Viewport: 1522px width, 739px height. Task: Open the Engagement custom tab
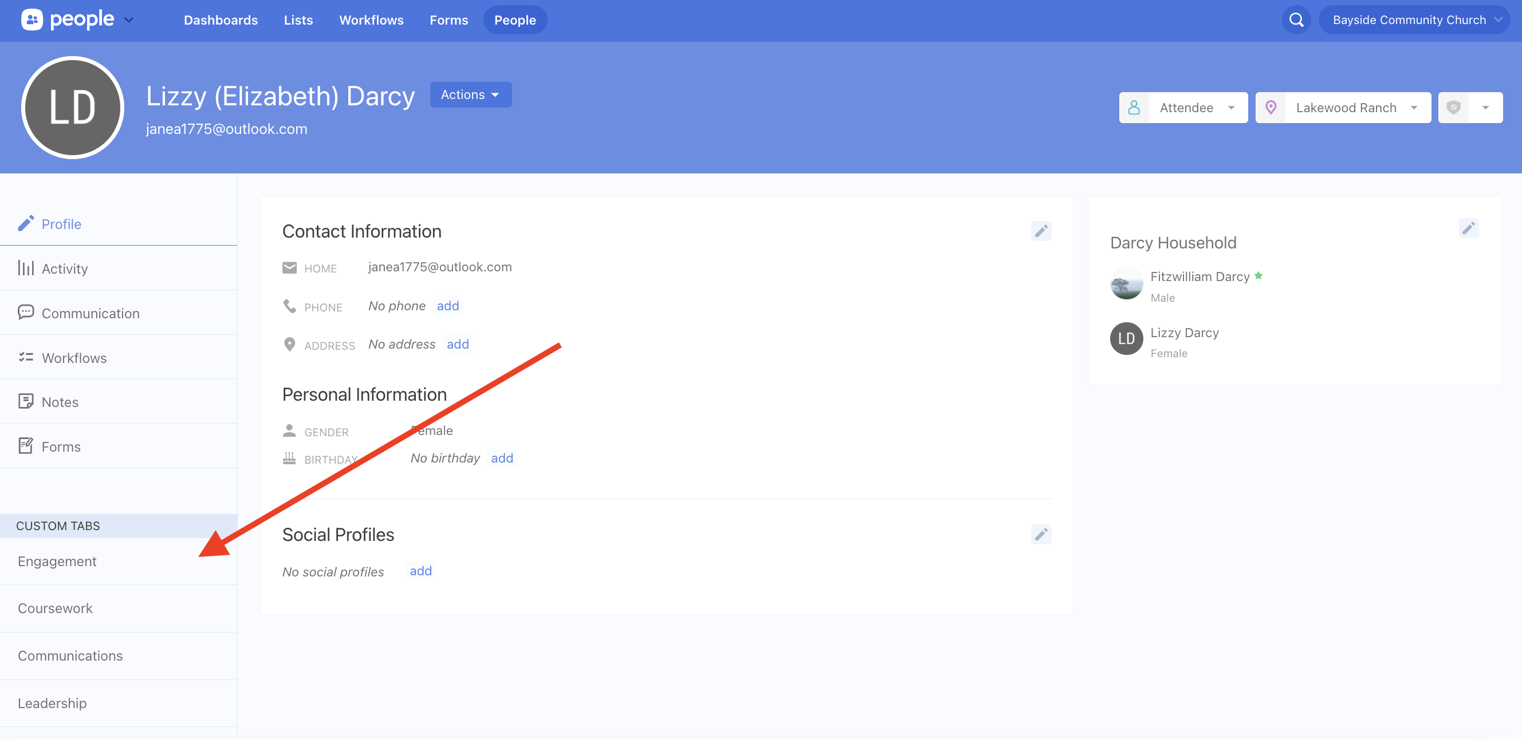57,562
